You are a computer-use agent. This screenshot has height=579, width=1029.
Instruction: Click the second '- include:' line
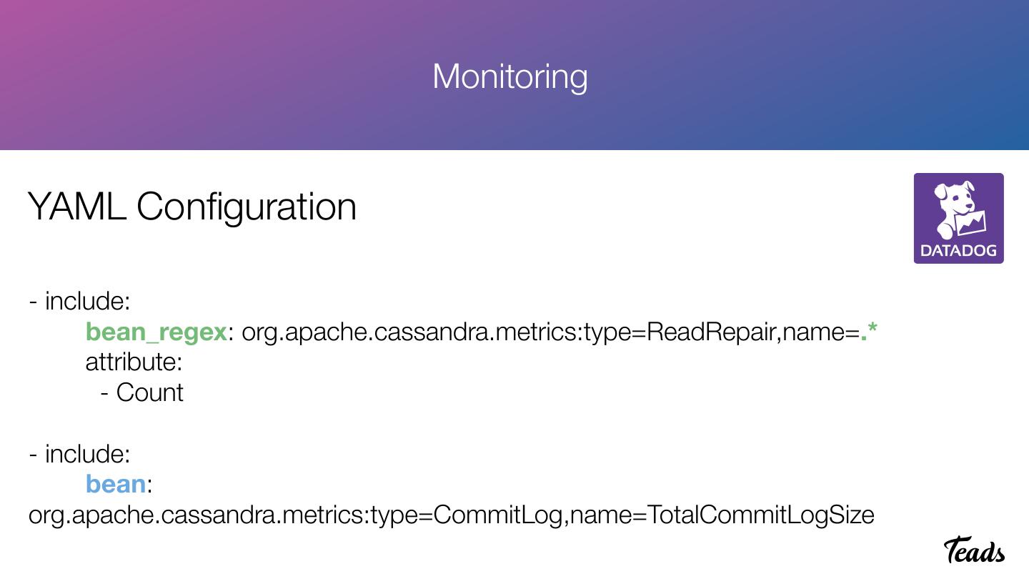(x=79, y=453)
